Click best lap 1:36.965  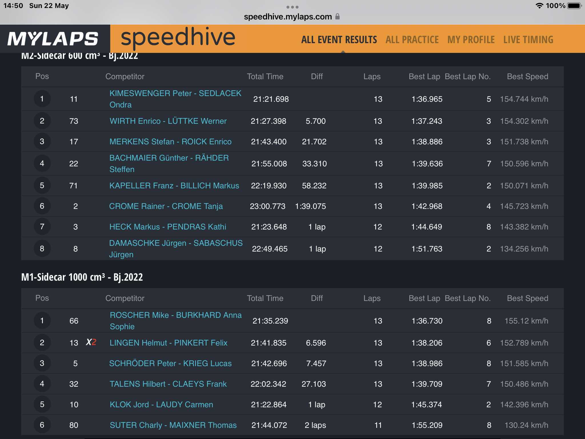(427, 99)
